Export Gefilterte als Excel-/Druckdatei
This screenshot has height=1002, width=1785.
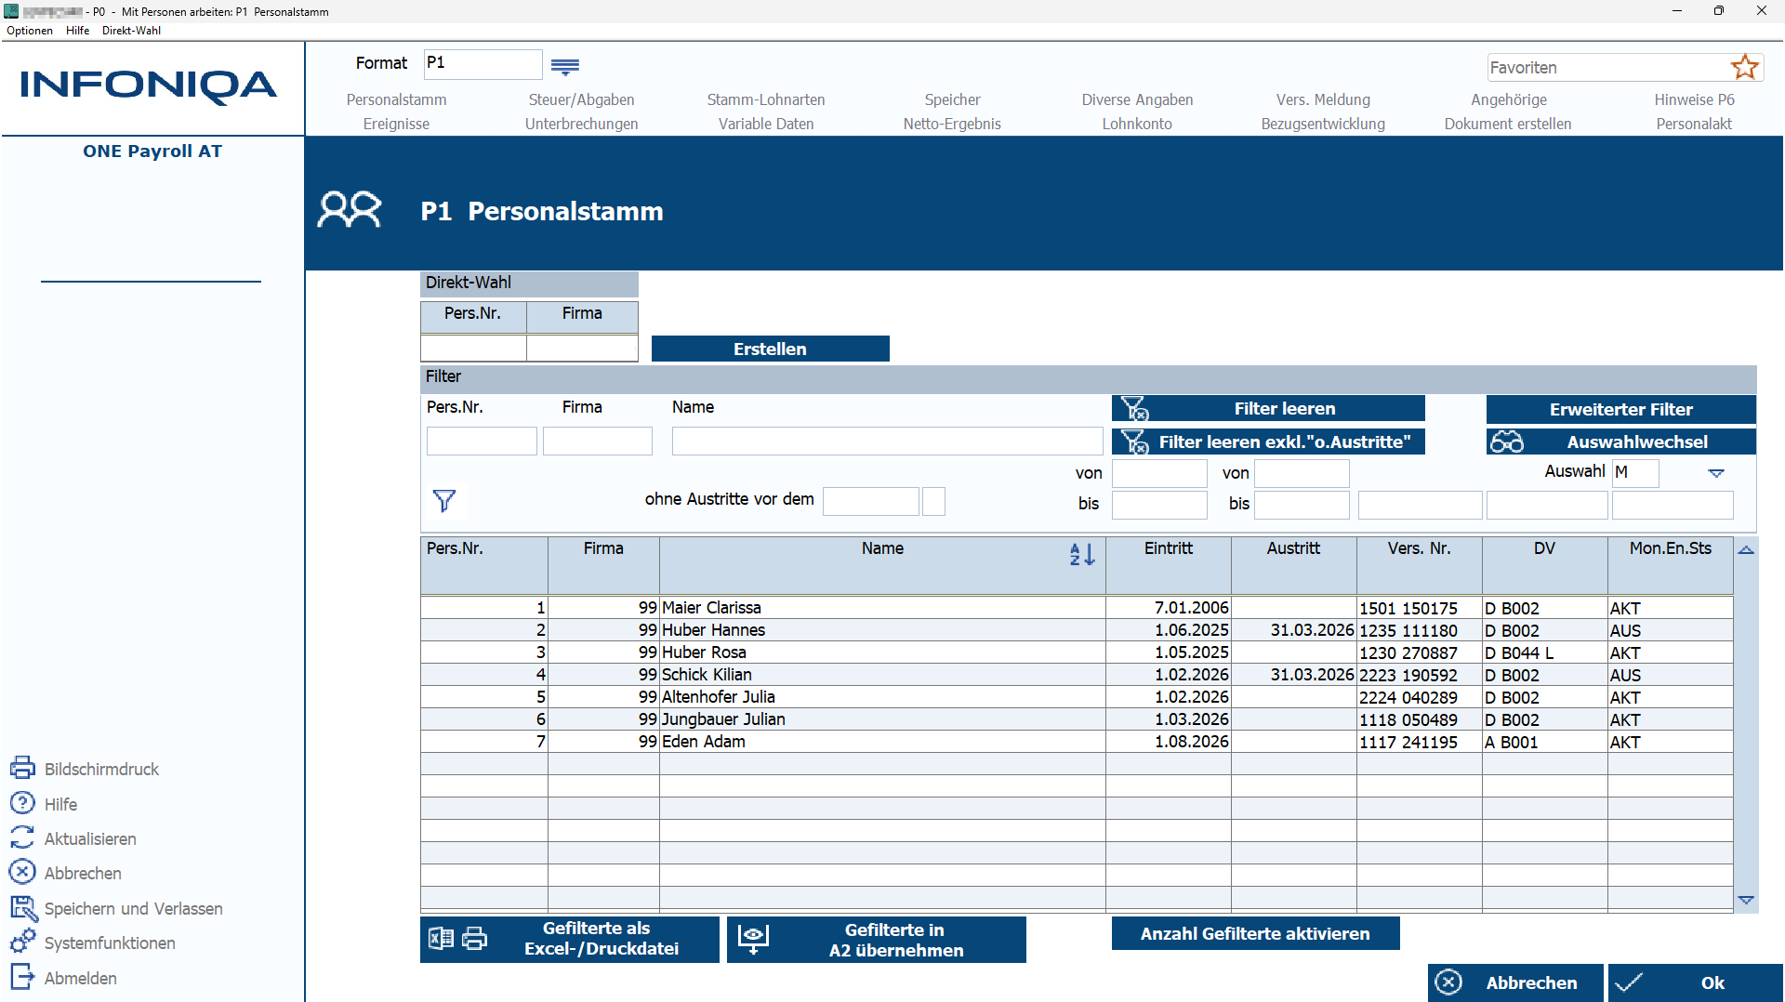coord(570,939)
